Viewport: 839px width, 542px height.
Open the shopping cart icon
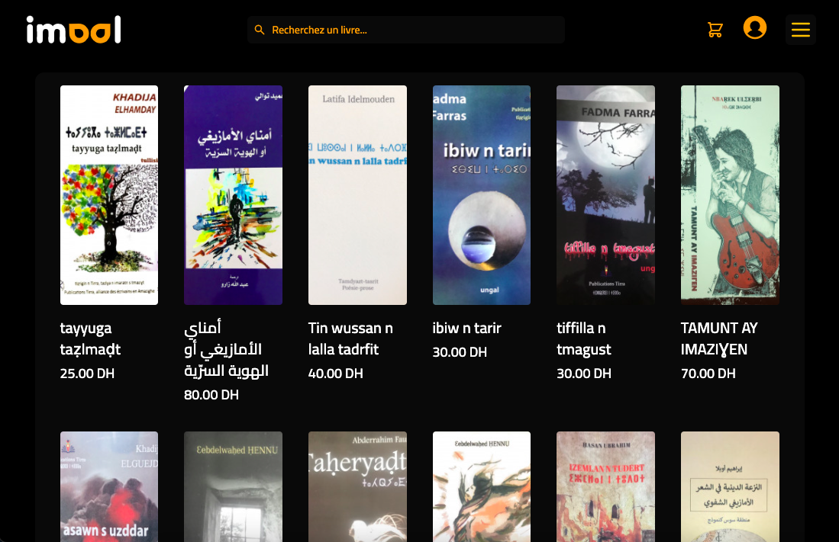715,30
